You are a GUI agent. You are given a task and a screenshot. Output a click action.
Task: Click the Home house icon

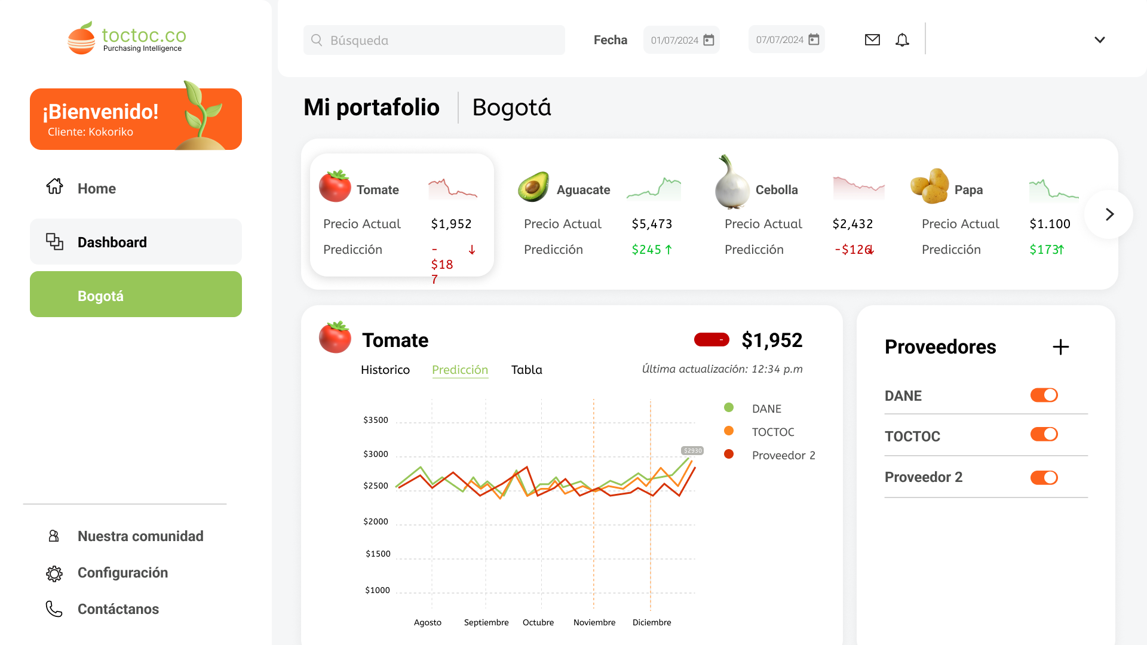click(x=54, y=187)
